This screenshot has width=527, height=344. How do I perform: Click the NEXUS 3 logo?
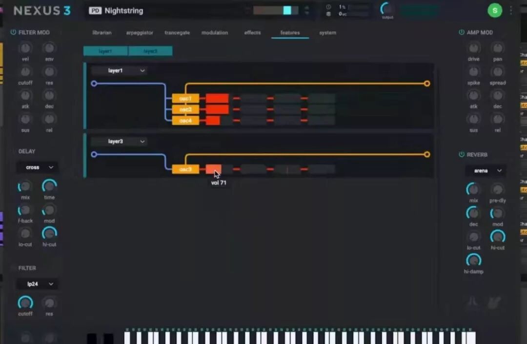coord(42,11)
